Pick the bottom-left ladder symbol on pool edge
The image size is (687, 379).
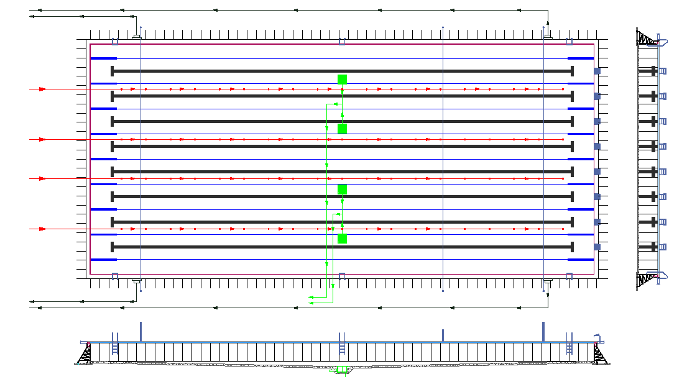pyautogui.click(x=114, y=276)
